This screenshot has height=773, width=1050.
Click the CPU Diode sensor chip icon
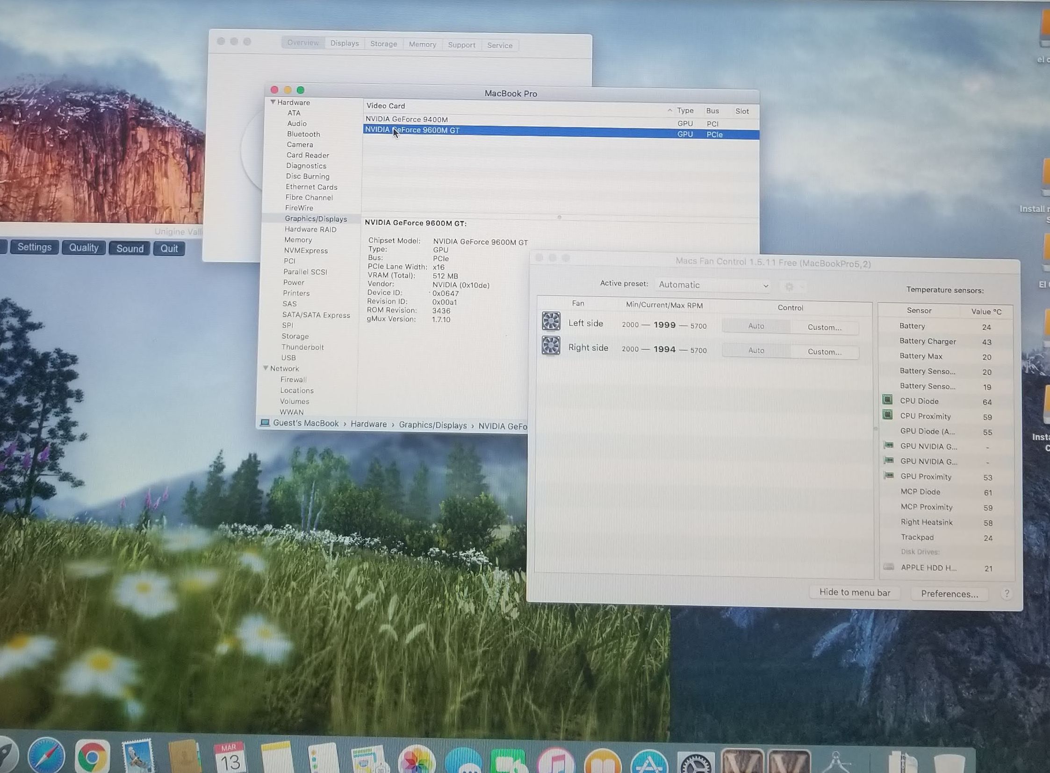pyautogui.click(x=887, y=400)
